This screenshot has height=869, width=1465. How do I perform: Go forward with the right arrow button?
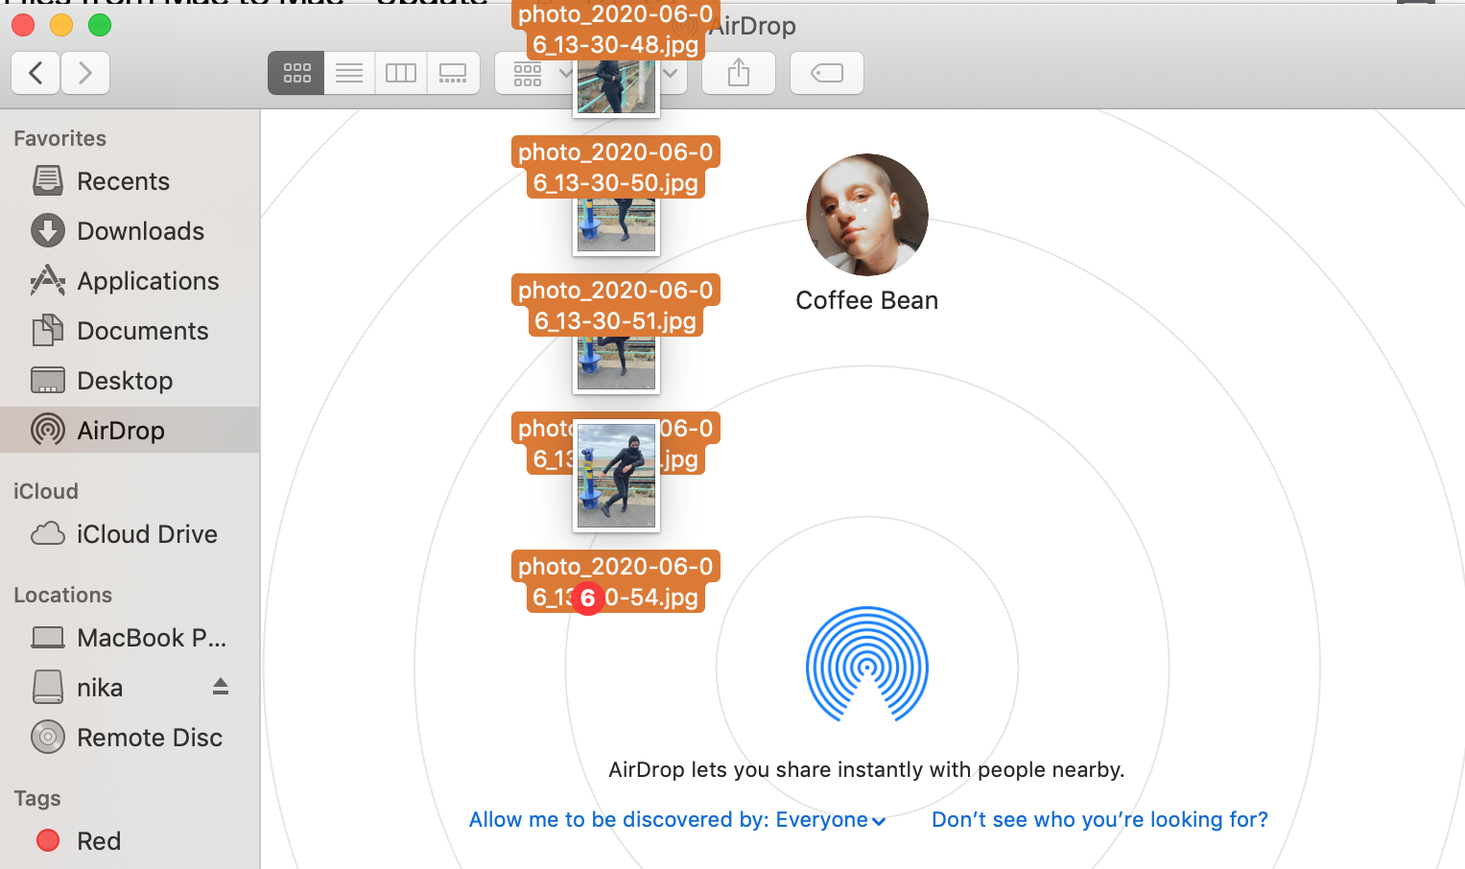click(x=85, y=73)
